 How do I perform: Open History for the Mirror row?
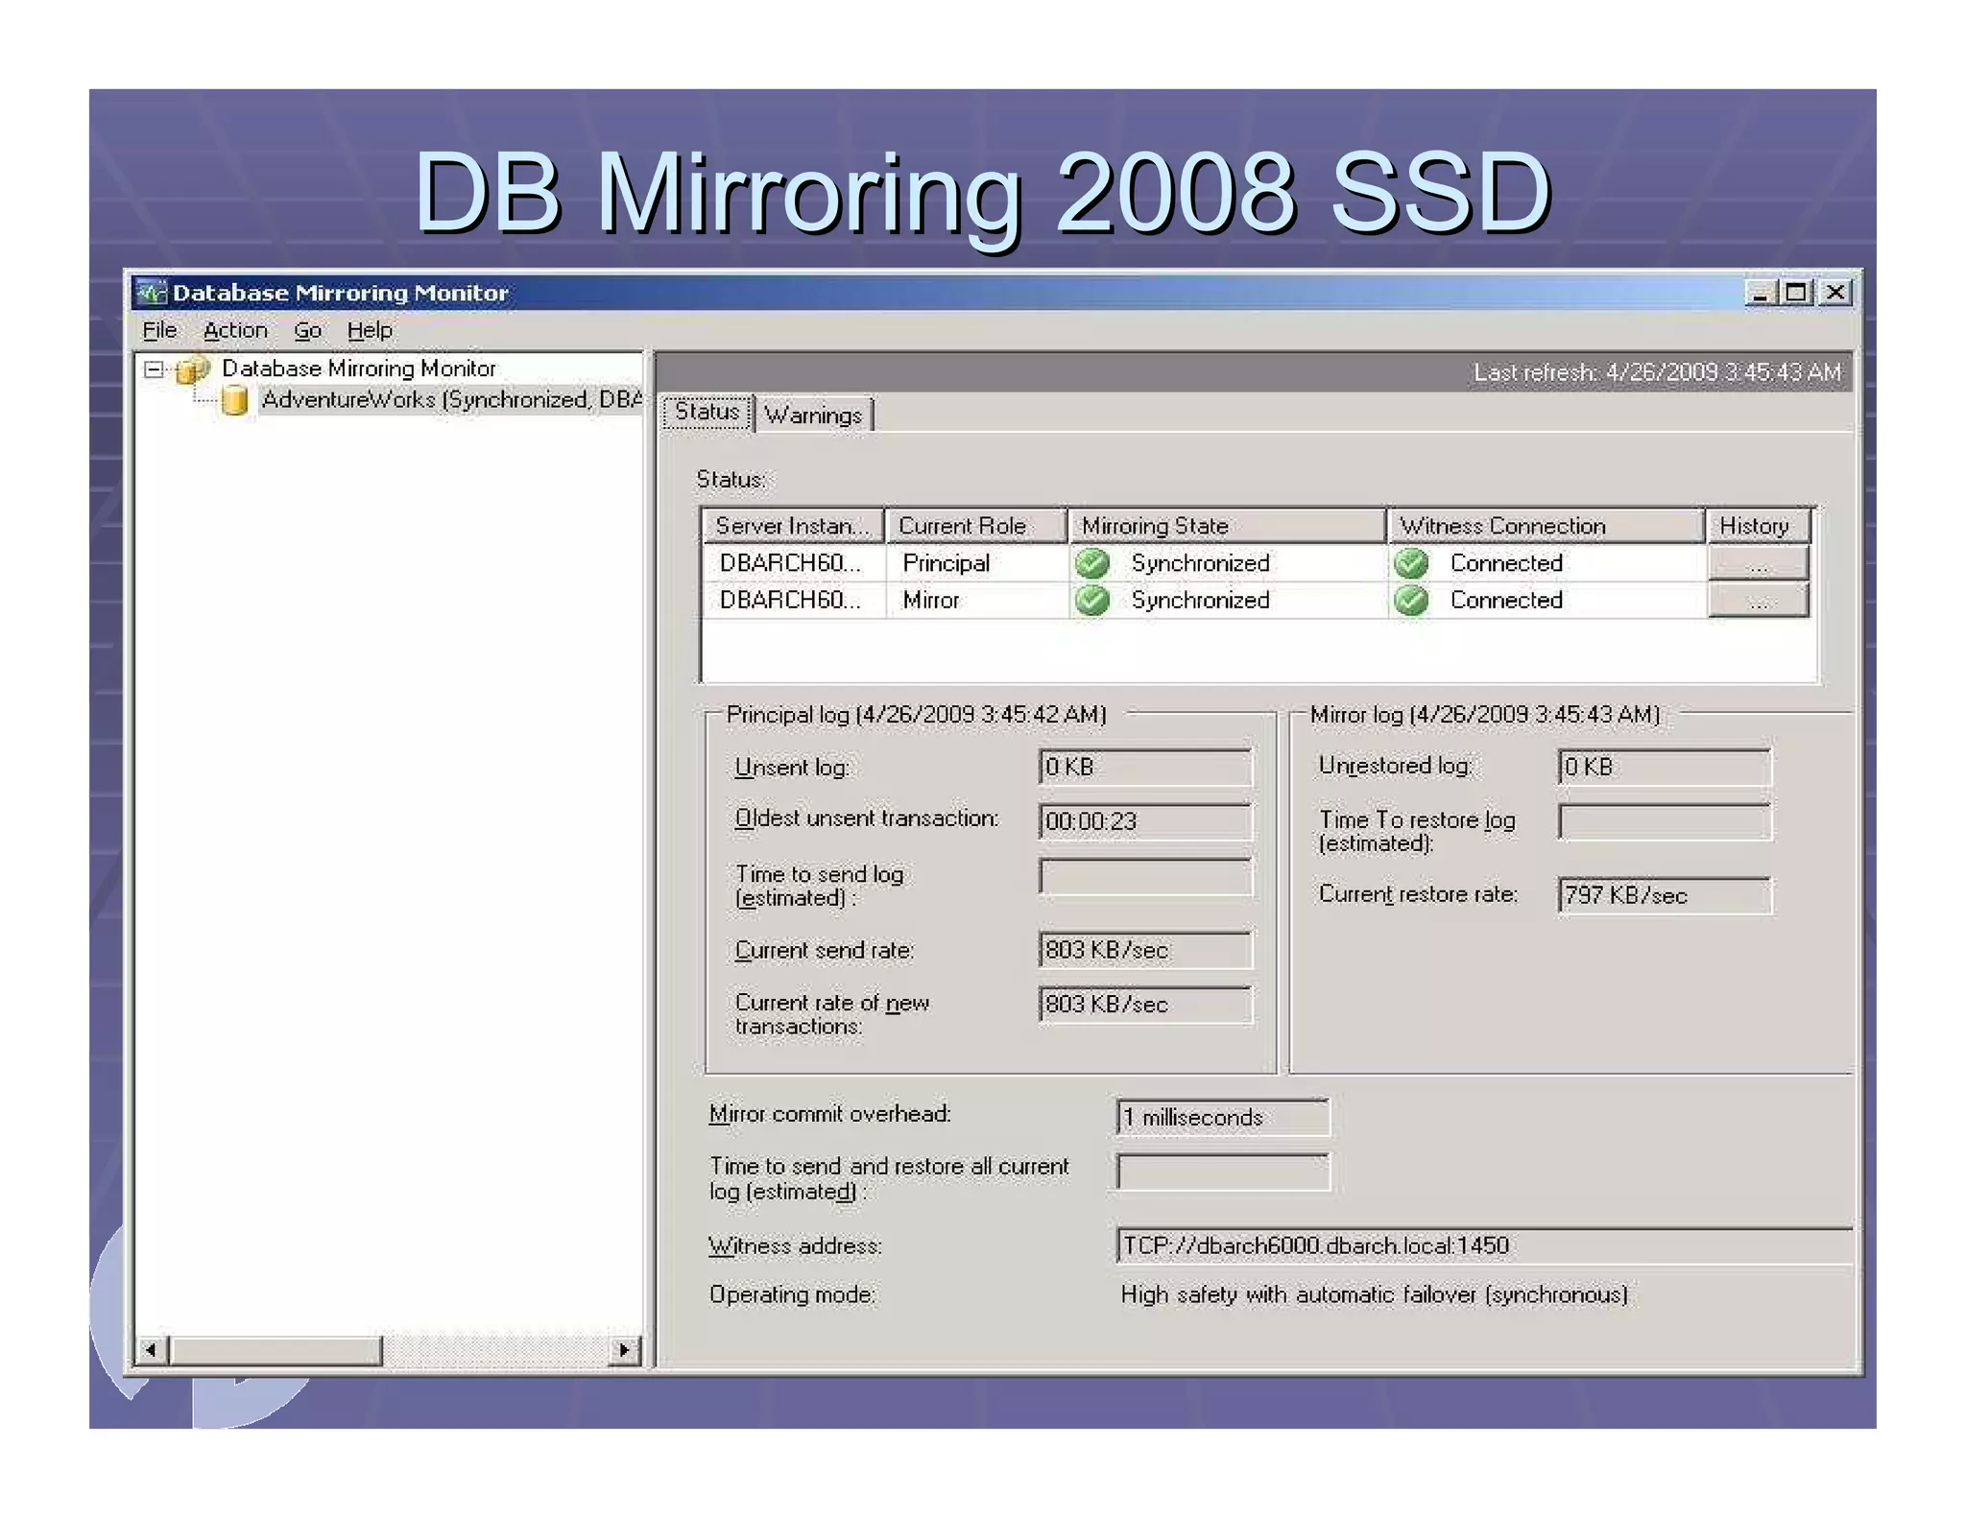[1758, 601]
